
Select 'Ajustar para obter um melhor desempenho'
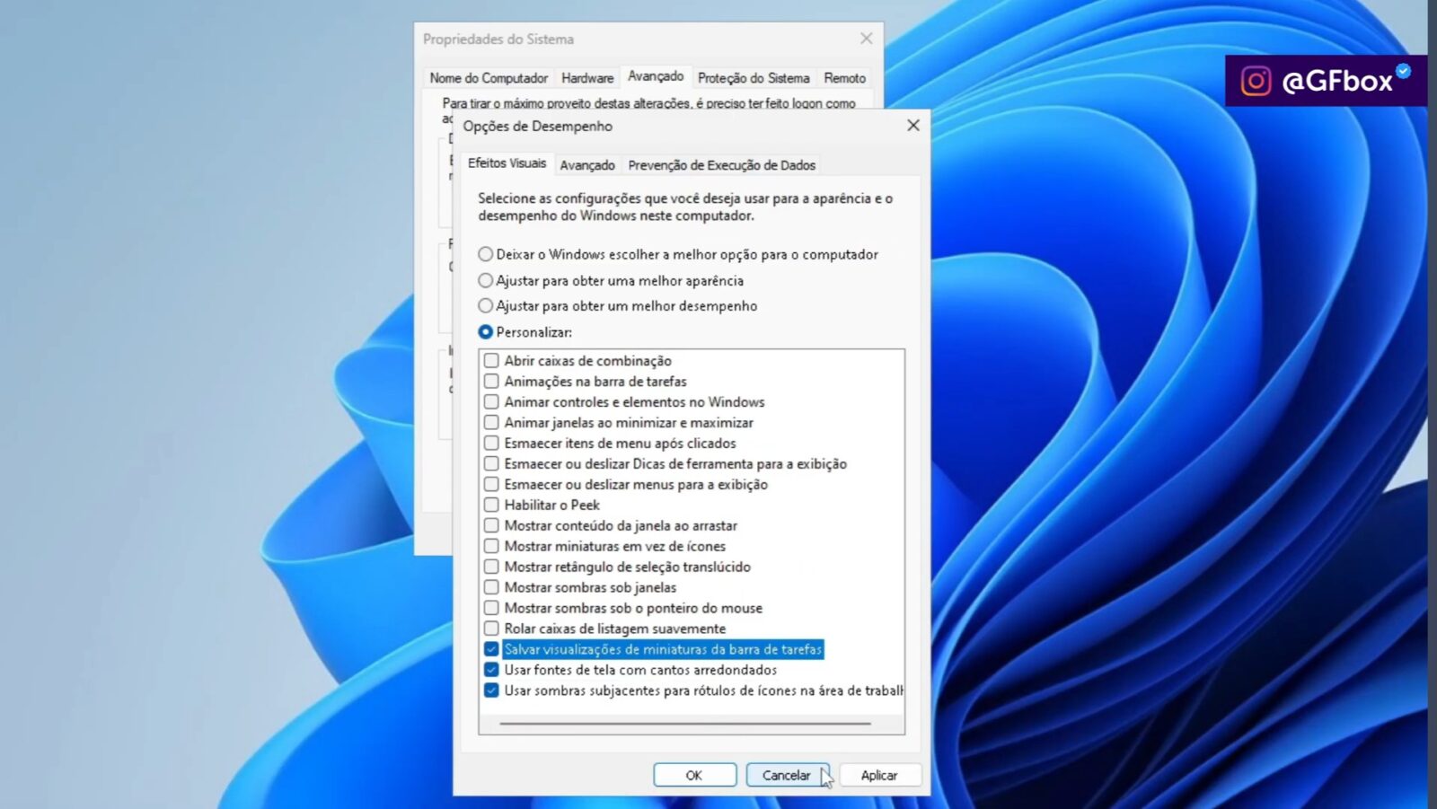(x=486, y=306)
